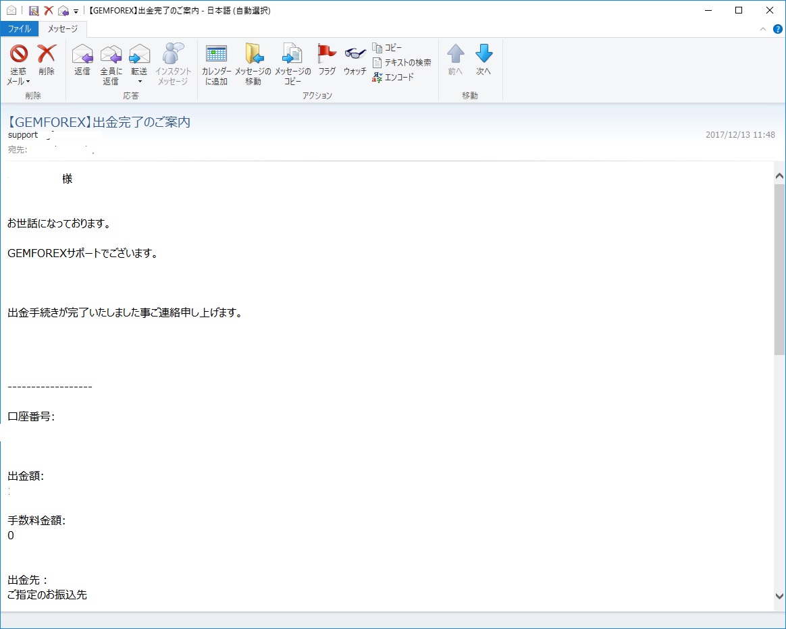The image size is (786, 629).
Task: Click the line '出金手続きが完了いたしました事ご連絡申し上げます。'
Action: point(126,312)
